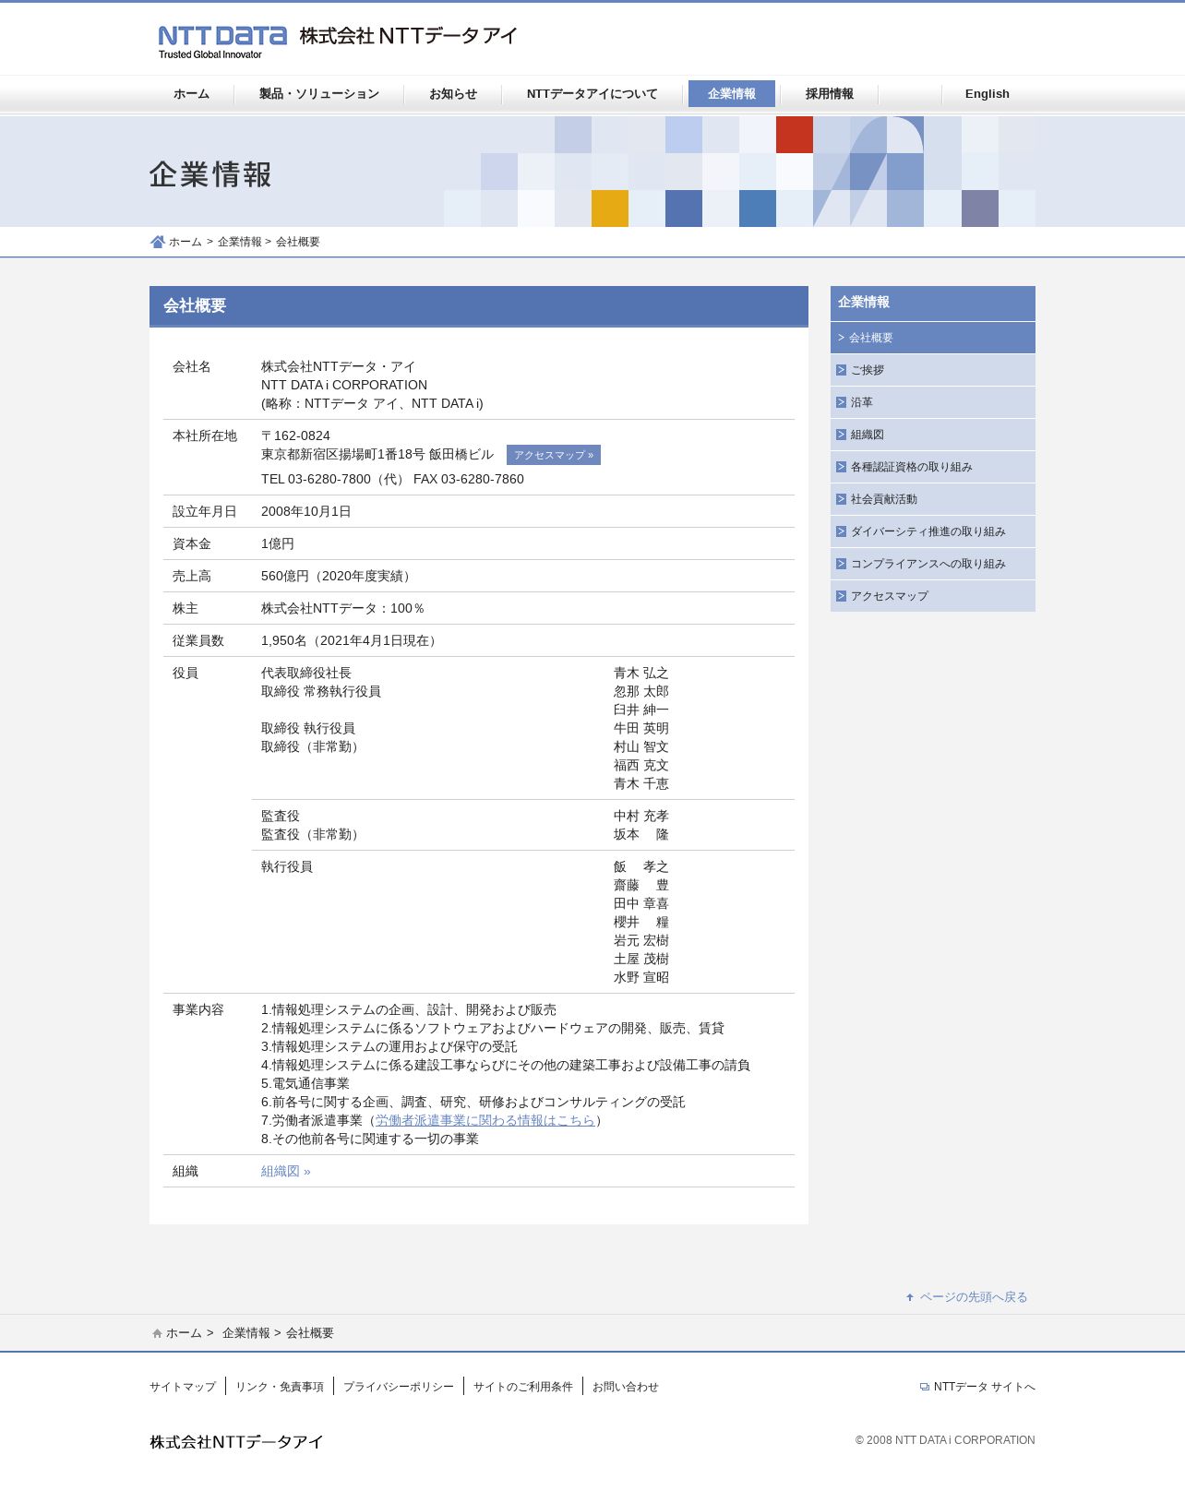Click the name 青木 弘之
The width and height of the screenshot is (1185, 1491).
pos(641,673)
